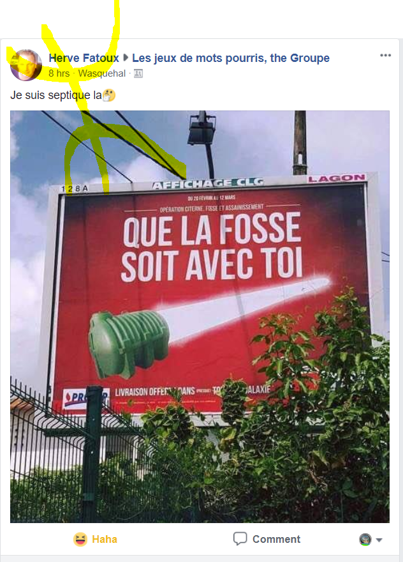
Task: Click the group privacy audience icon
Action: click(x=138, y=73)
